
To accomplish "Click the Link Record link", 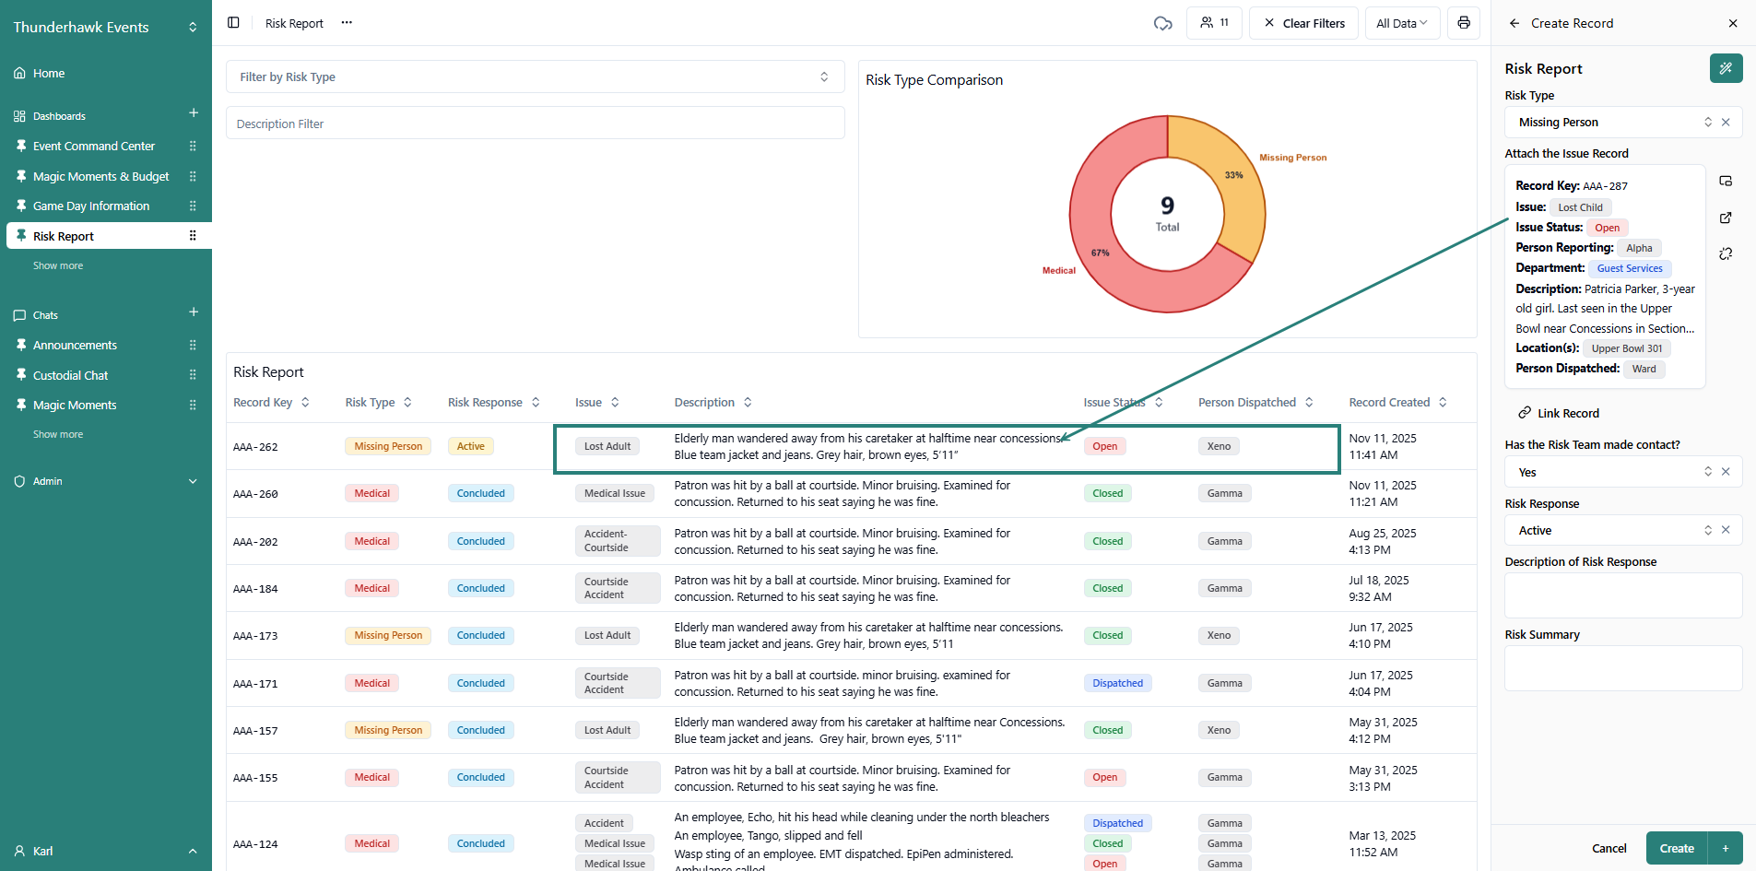I will 1567,414.
